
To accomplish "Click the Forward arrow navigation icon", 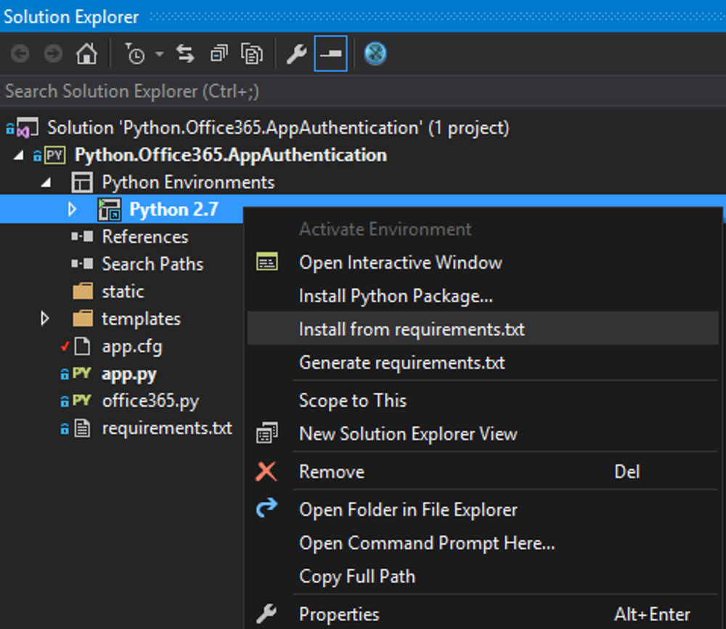I will pos(53,54).
